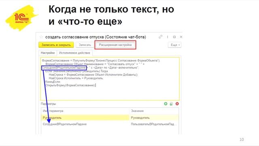Click the Имя параметра column header
The image size is (259, 146).
[x=85, y=111]
